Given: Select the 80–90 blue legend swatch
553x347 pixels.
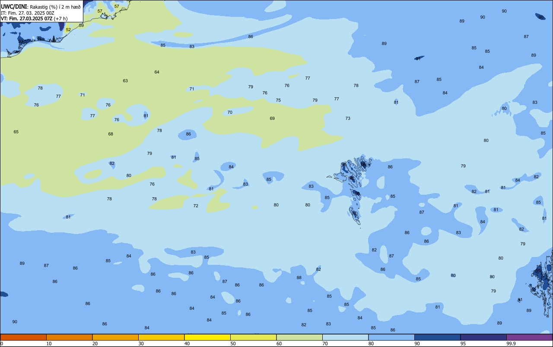Looking at the screenshot, I should [x=391, y=337].
